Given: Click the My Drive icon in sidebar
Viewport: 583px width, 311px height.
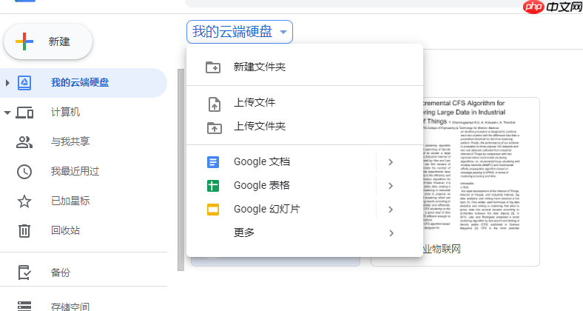Looking at the screenshot, I should [x=24, y=83].
